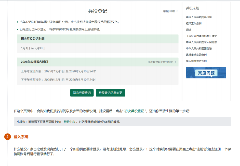Click the blue 常见问题 banner image
The height and width of the screenshot is (166, 240).
point(206,73)
